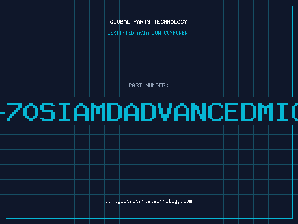Click the PART NUMBER: label
Viewport: 298px width, 224px height.
(148, 85)
